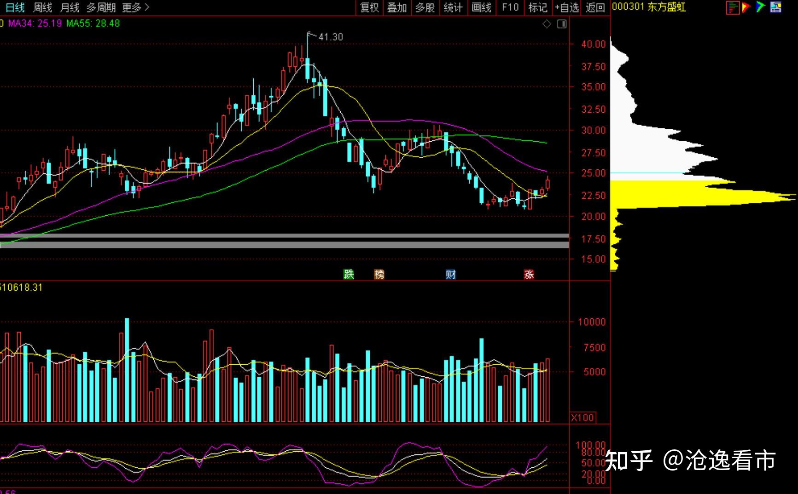Click the MA34: 25.19 indicator label
Screen dimensions: 798x494
click(35, 23)
